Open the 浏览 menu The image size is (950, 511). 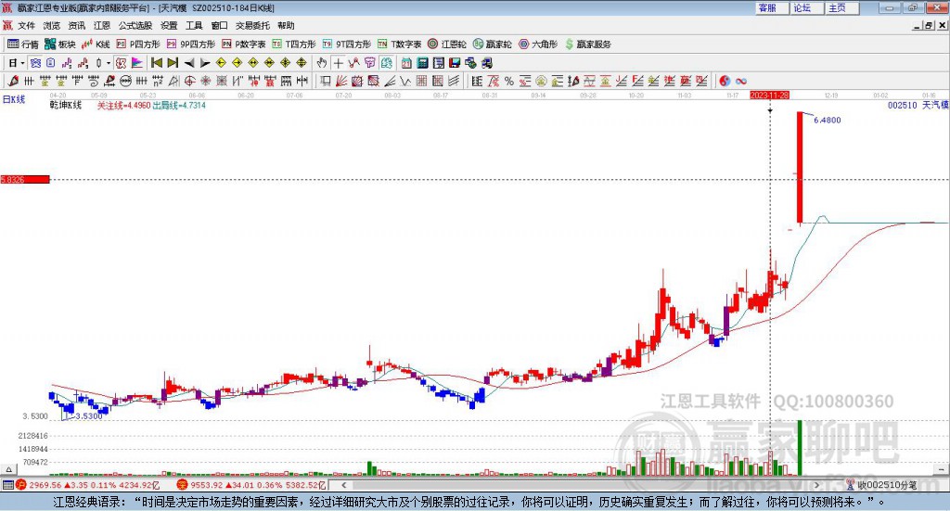[52, 25]
